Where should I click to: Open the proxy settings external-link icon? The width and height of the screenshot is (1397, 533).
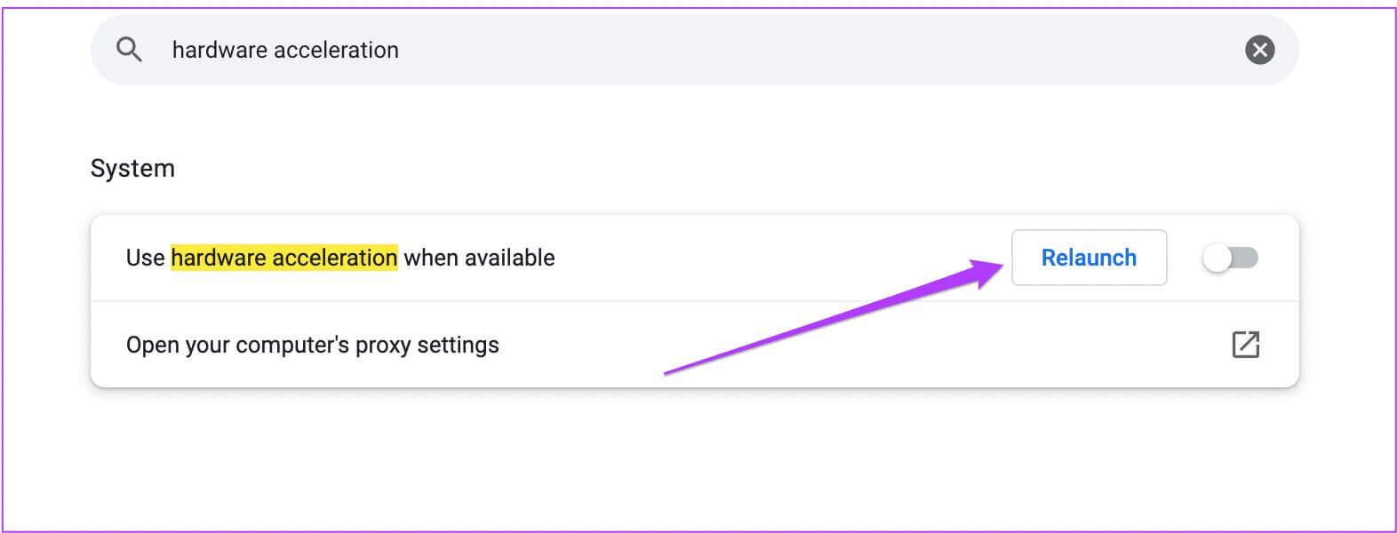coord(1245,345)
